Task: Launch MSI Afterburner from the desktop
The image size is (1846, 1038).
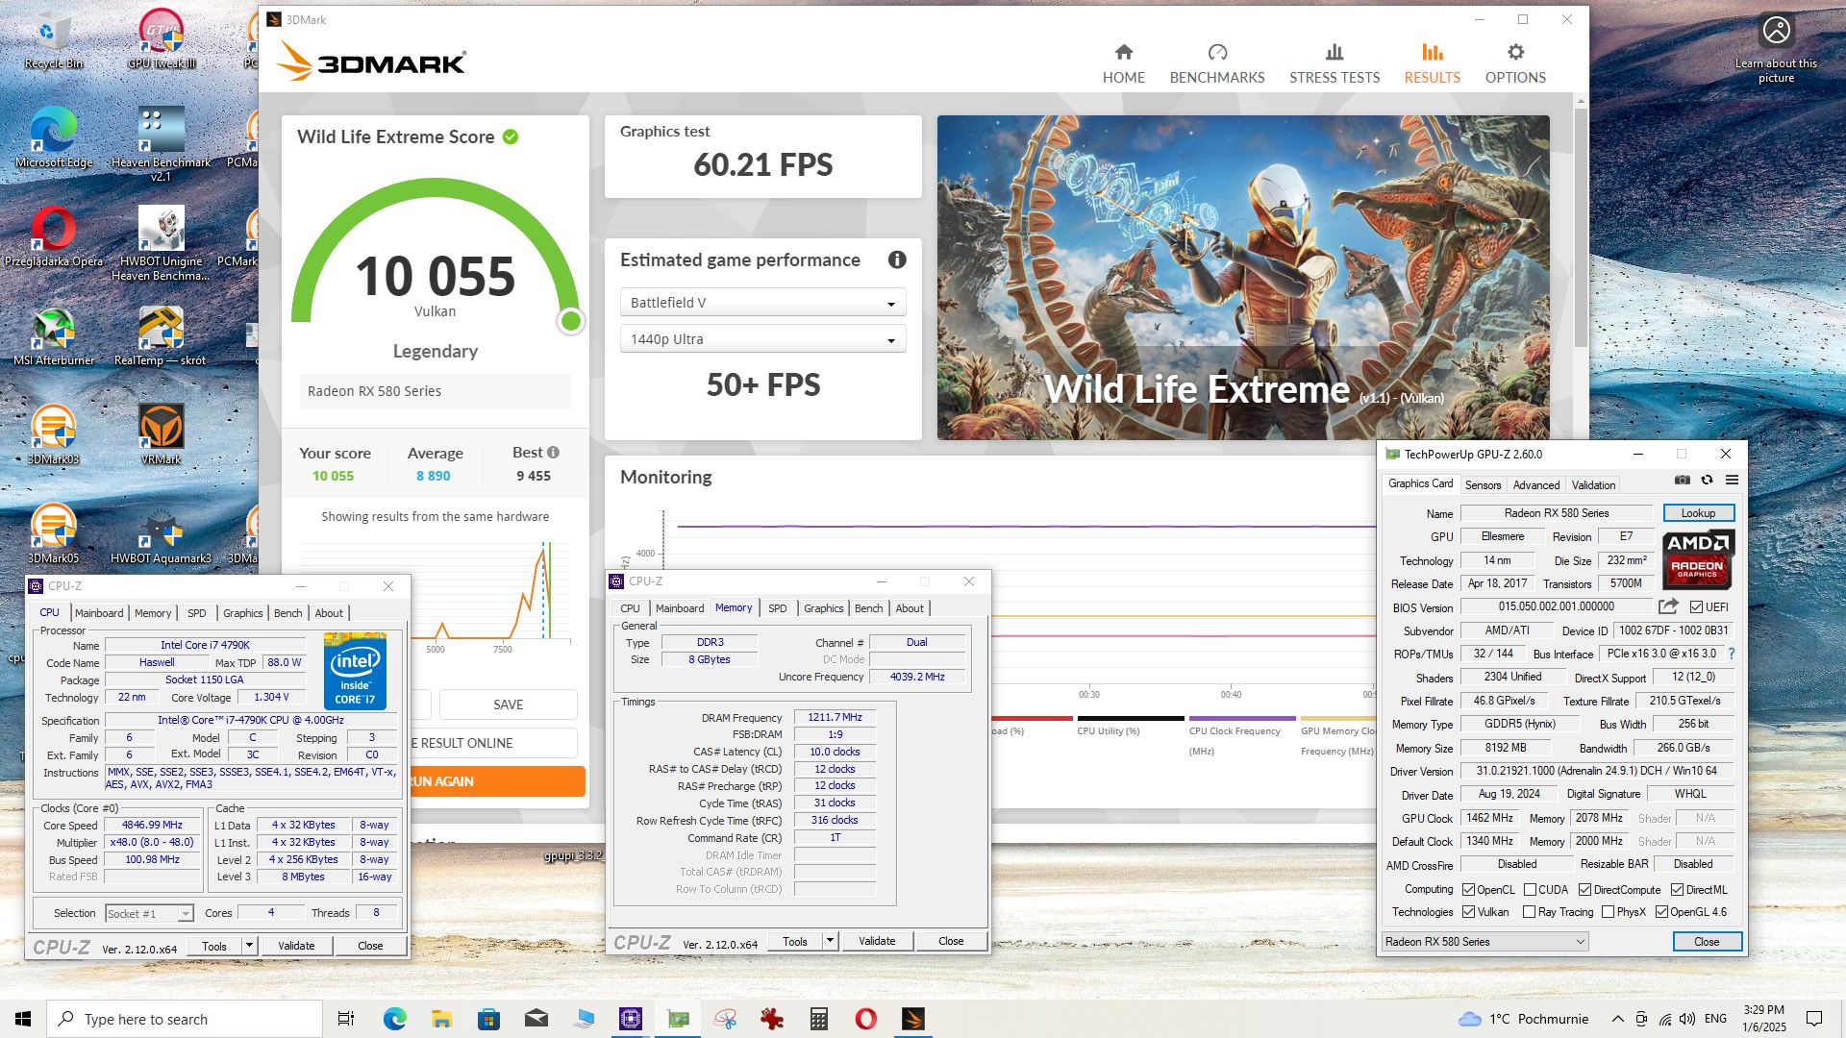Action: click(54, 337)
